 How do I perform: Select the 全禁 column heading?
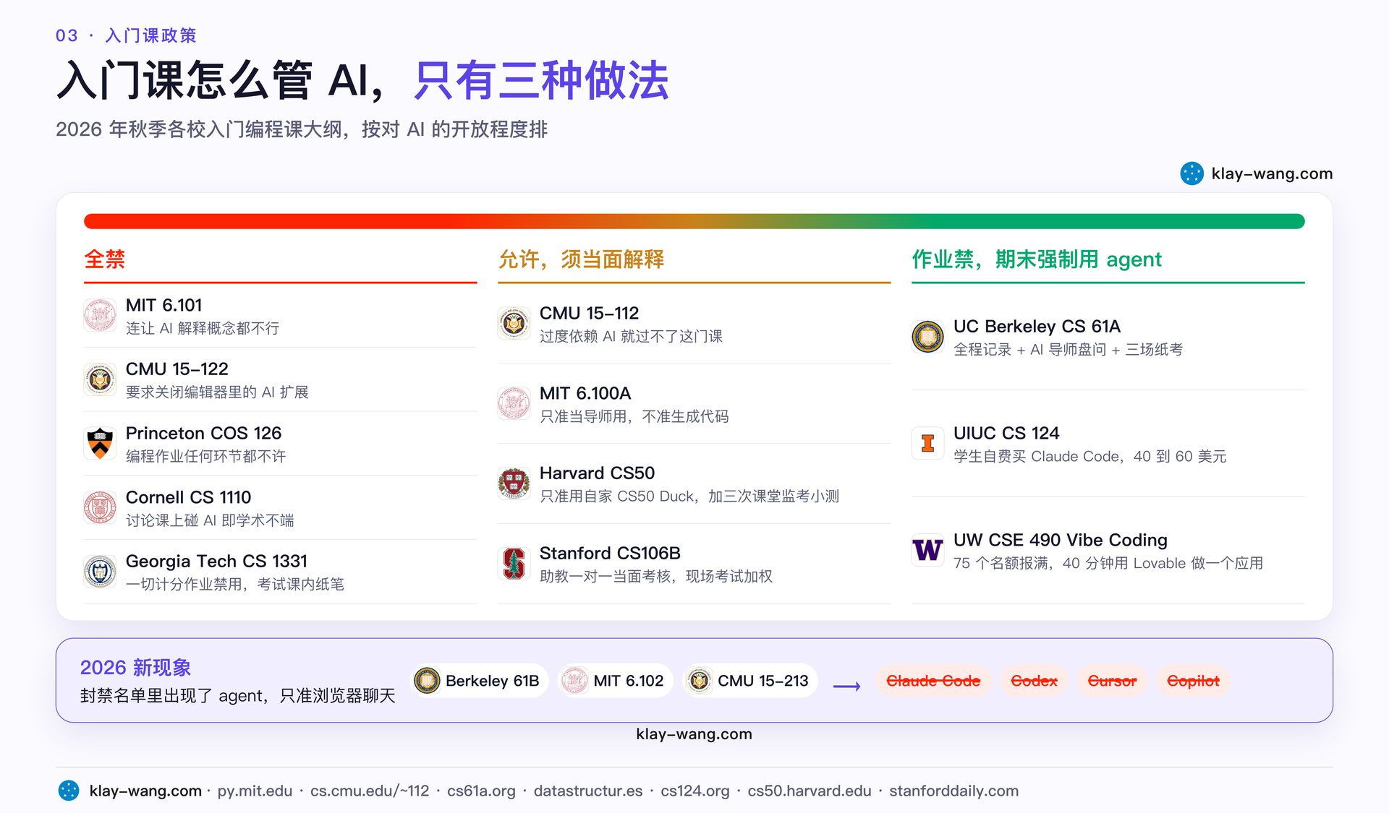[105, 259]
